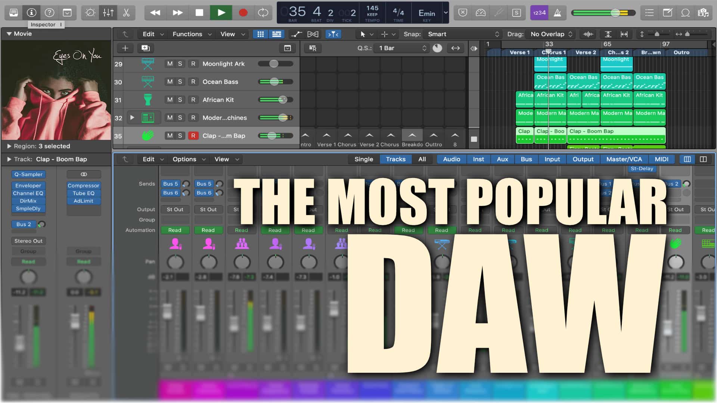
Task: Click the African Kit drum instrument icon
Action: [148, 100]
